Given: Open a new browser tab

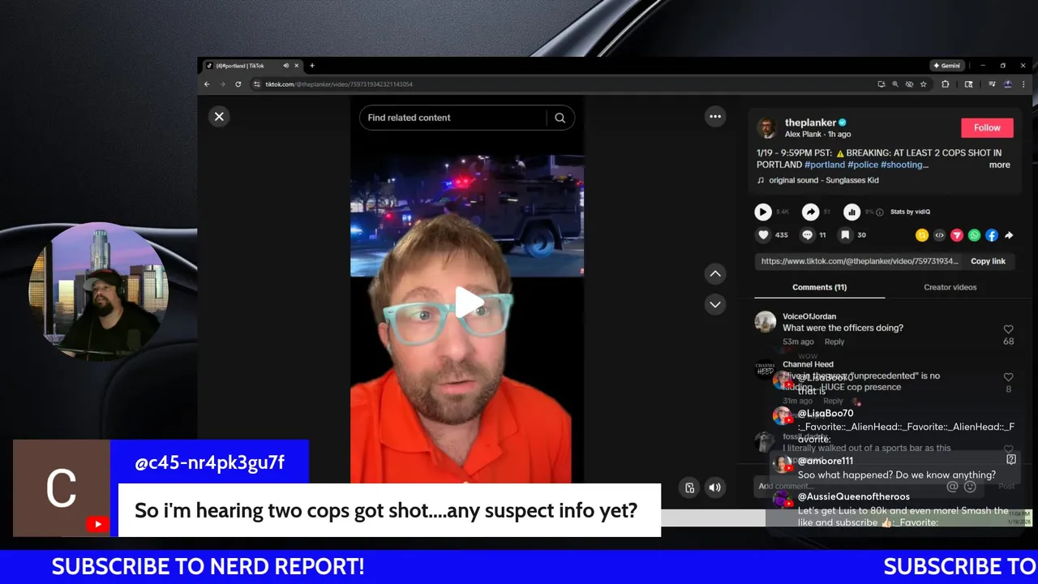Looking at the screenshot, I should (312, 66).
